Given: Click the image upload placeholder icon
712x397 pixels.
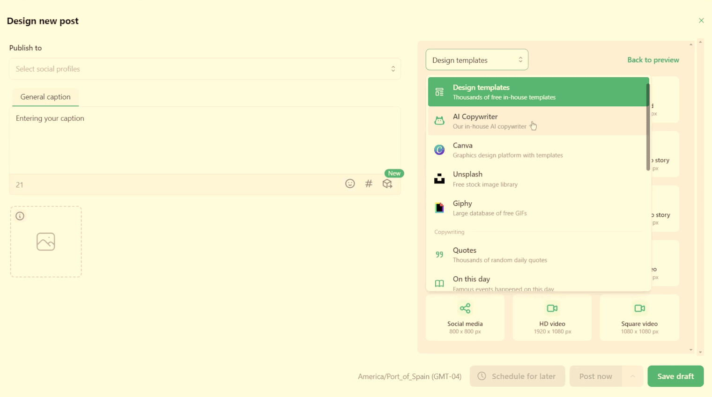Looking at the screenshot, I should 46,242.
